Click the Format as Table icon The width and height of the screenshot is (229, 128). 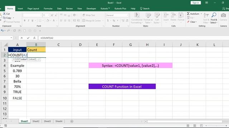pos(148,15)
